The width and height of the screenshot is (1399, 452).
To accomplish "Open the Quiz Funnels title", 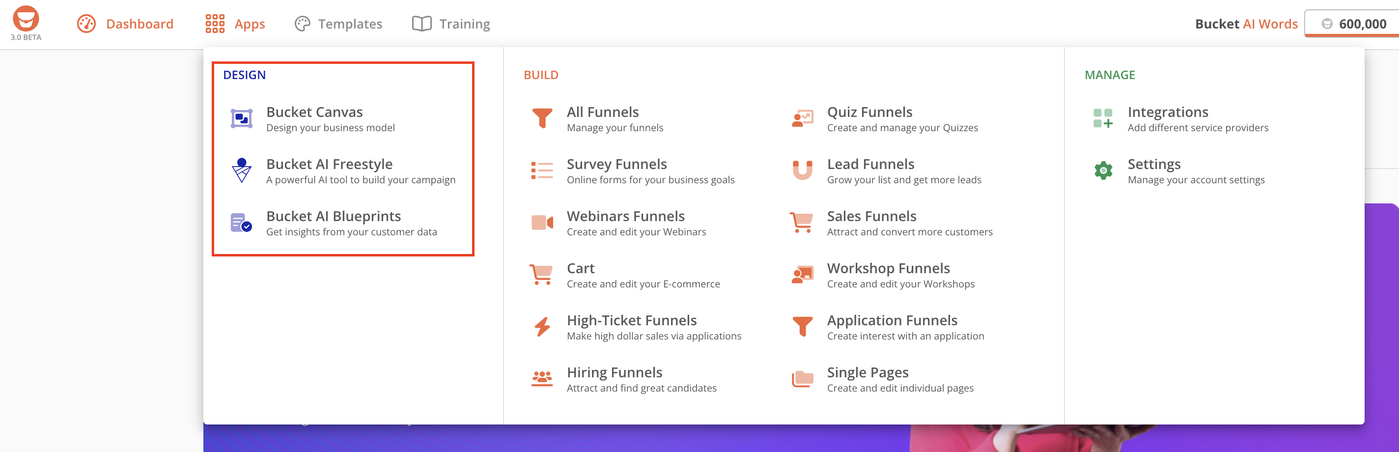I will pyautogui.click(x=869, y=112).
